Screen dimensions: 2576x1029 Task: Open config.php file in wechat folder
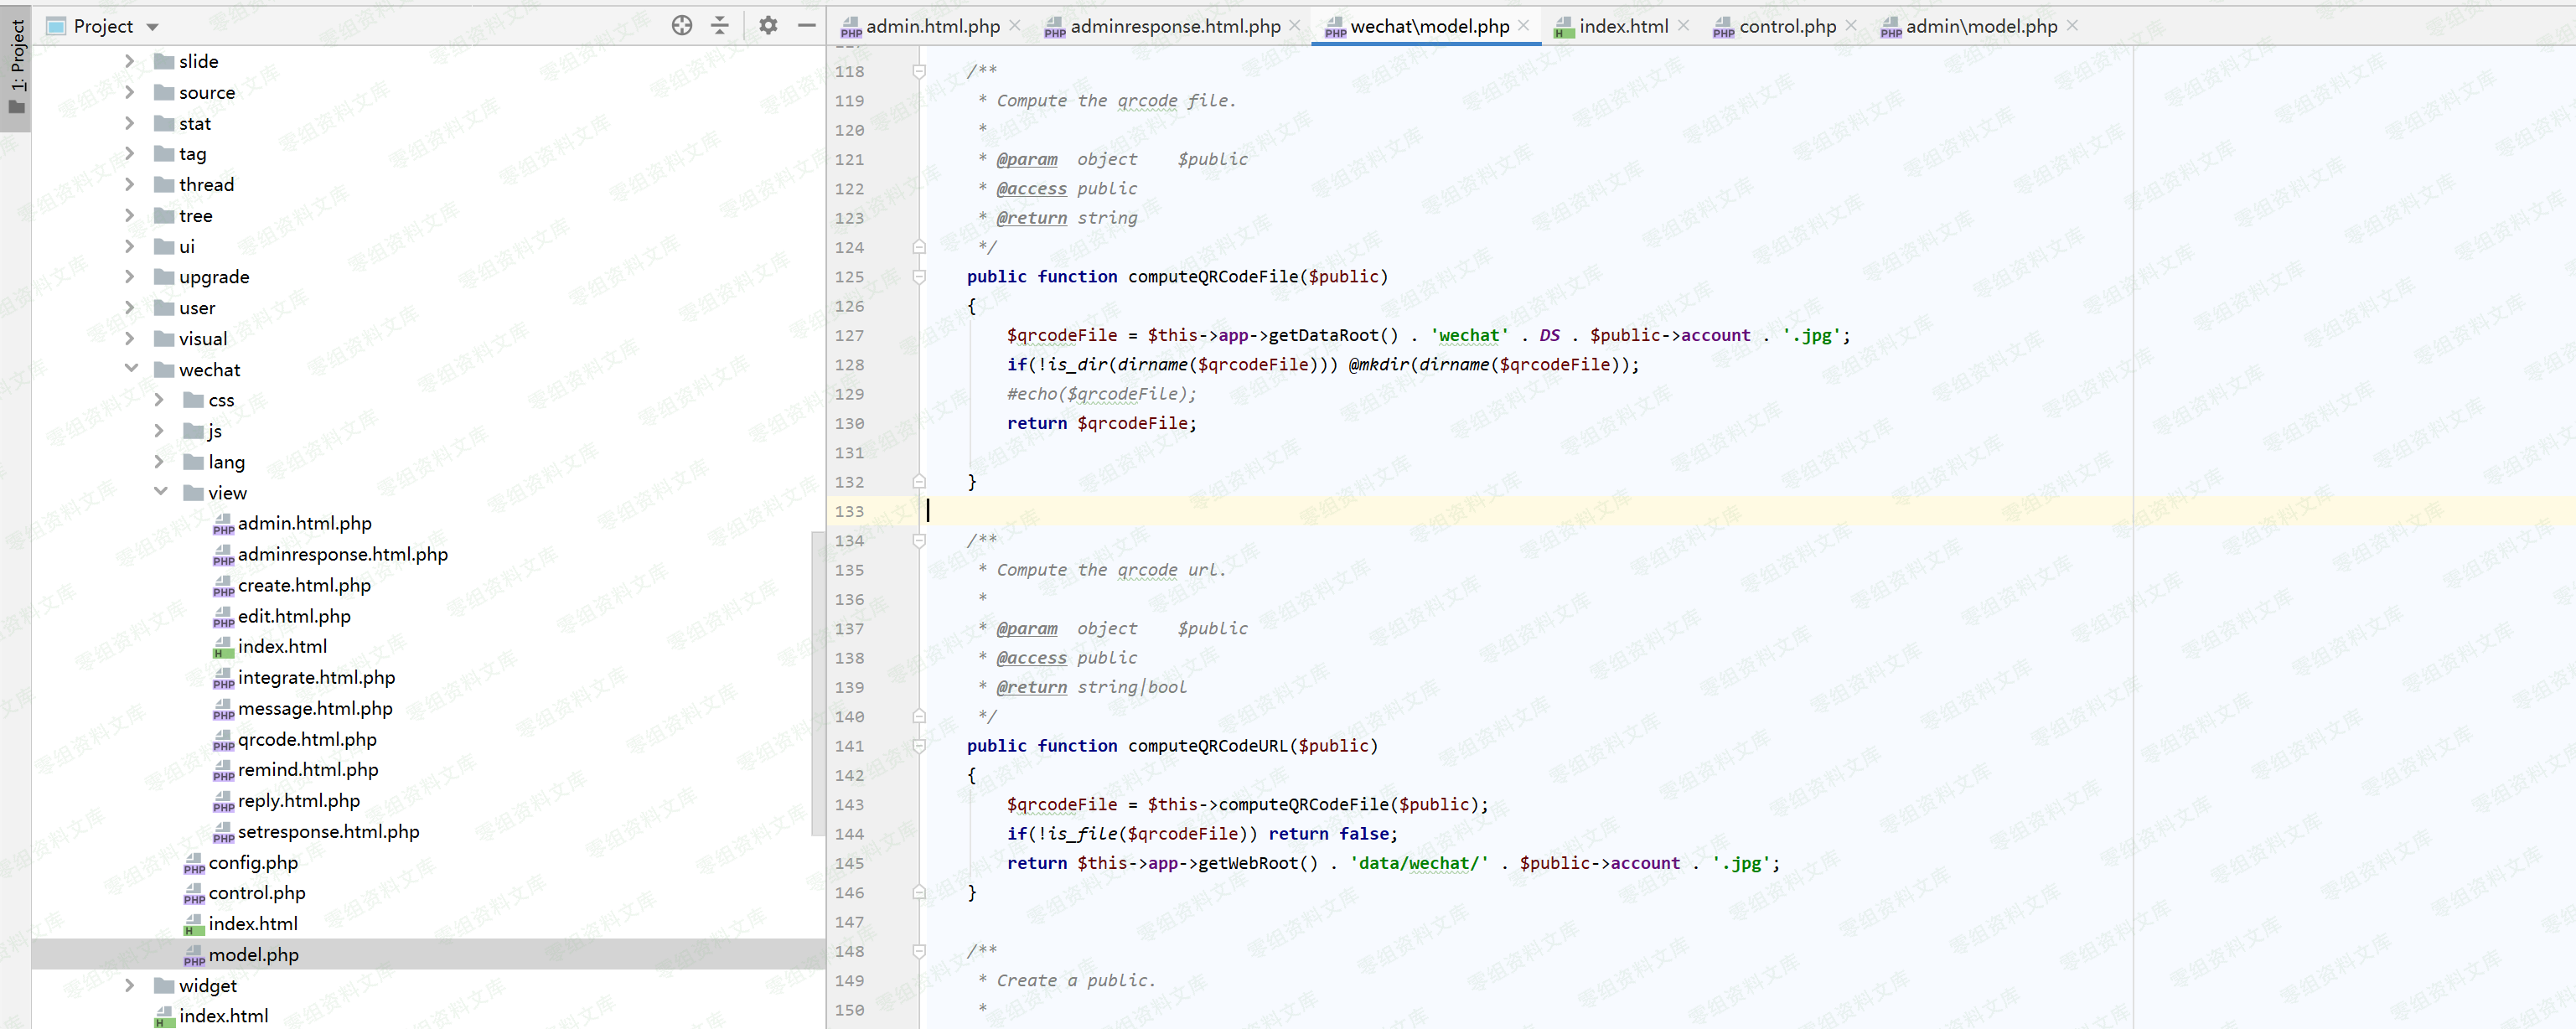click(x=252, y=862)
